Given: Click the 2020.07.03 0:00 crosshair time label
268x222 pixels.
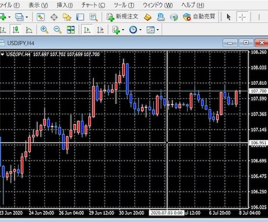Looking at the screenshot, I should (x=167, y=213).
